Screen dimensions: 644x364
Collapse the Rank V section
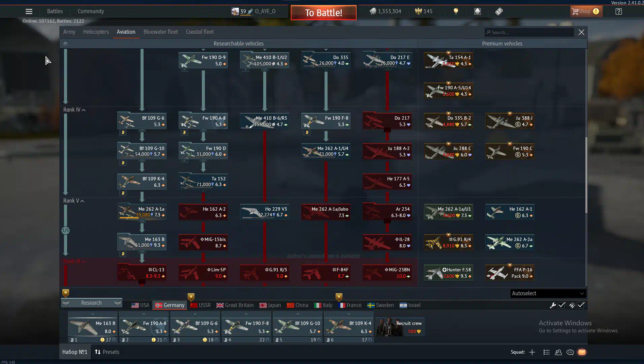[74, 201]
